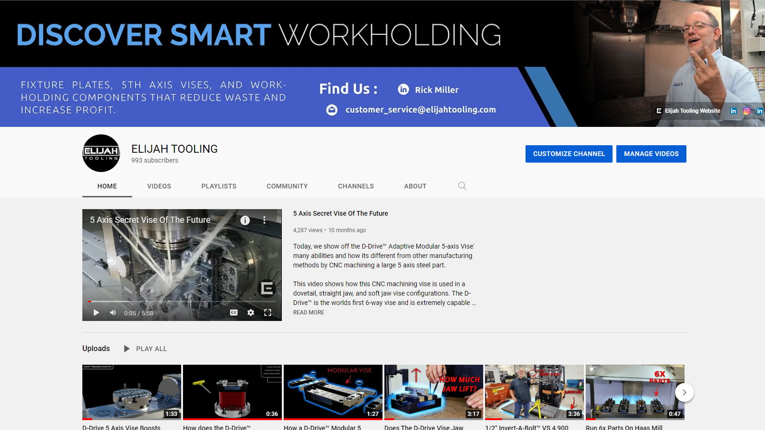The image size is (765, 430).
Task: Click the 0:05 / 5:58 time display
Action: [x=139, y=313]
